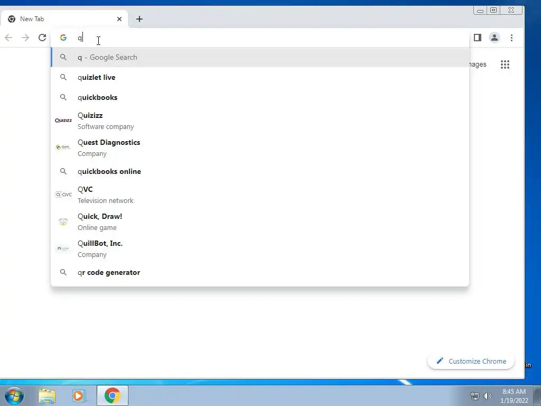Screen dimensions: 541x406
Task: Choose the 'quizlet live' suggestion
Action: click(x=260, y=77)
